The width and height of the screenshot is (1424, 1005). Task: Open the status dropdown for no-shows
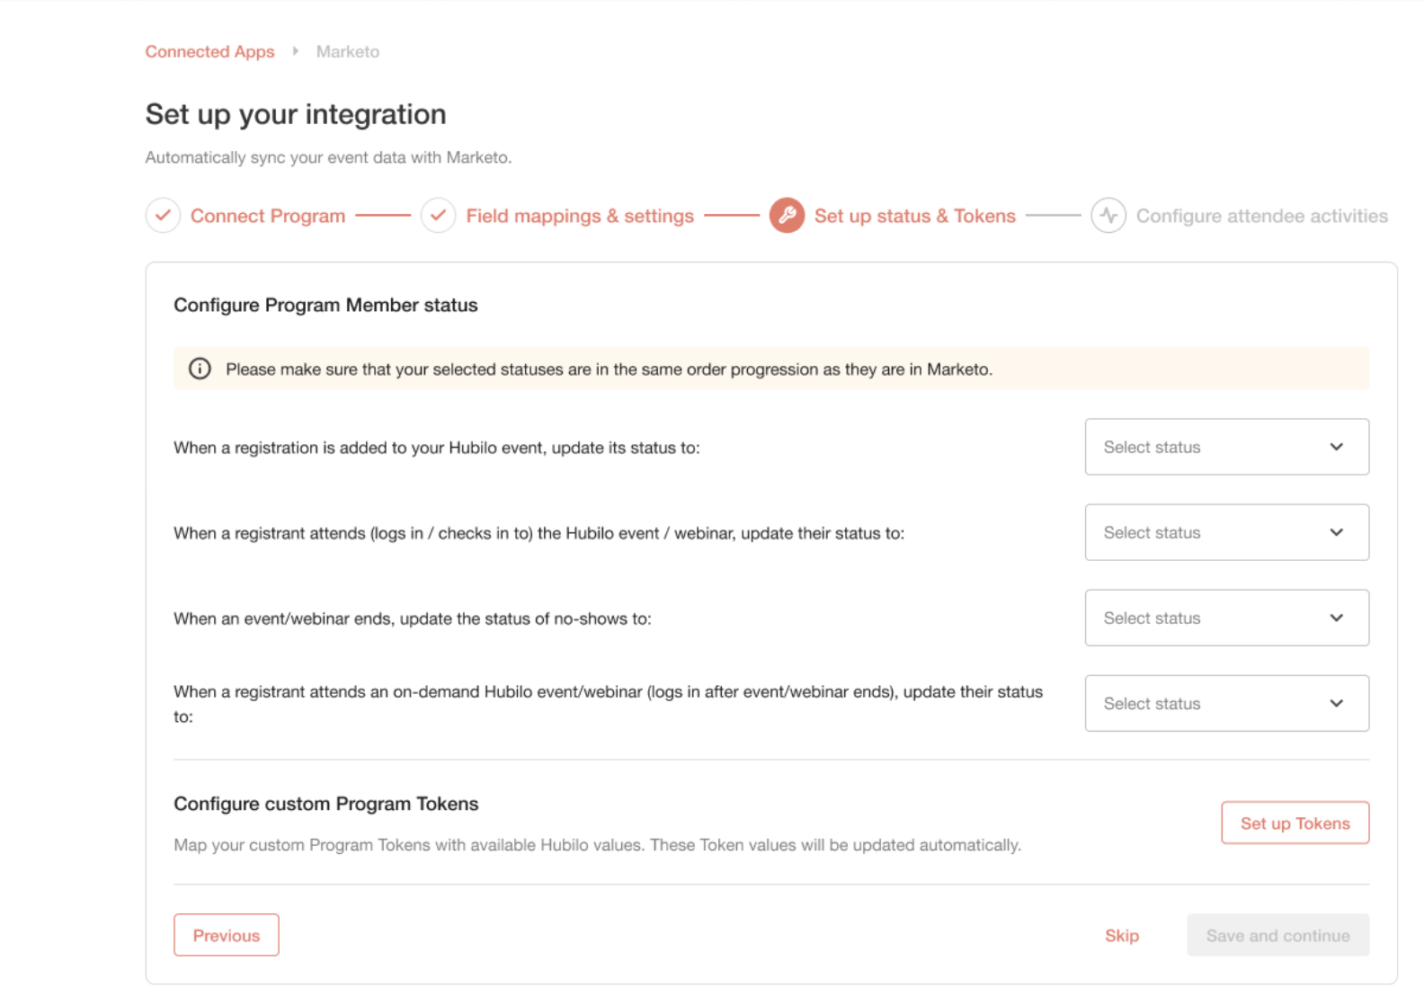click(1226, 618)
